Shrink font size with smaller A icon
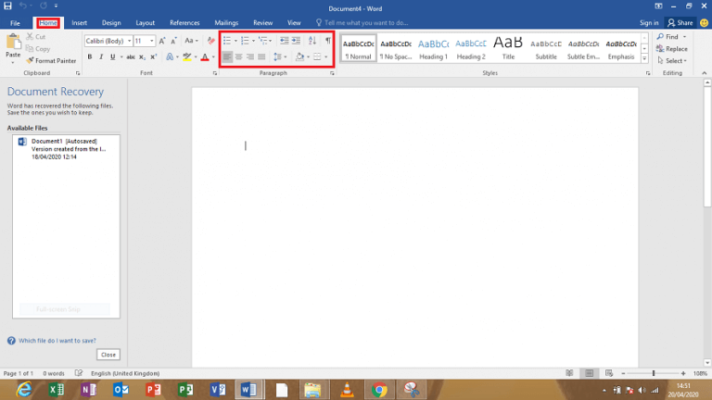 (173, 41)
